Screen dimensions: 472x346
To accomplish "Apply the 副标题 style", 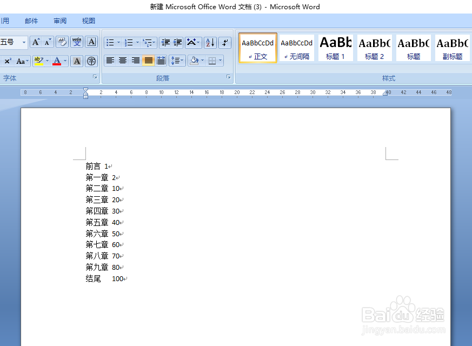I will tap(452, 48).
